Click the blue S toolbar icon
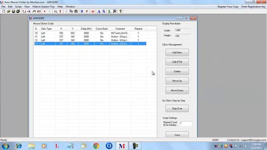Screen dimensions: 267x150 click(x=104, y=11)
